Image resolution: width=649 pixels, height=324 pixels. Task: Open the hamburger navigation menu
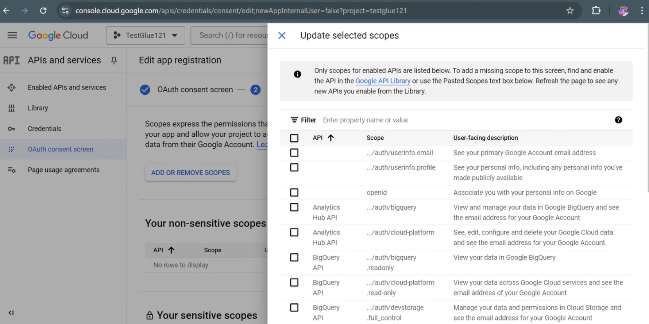tap(12, 35)
